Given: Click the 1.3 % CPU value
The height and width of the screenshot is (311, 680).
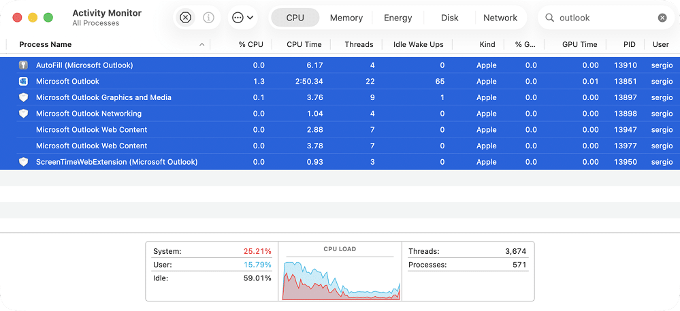Looking at the screenshot, I should (259, 82).
